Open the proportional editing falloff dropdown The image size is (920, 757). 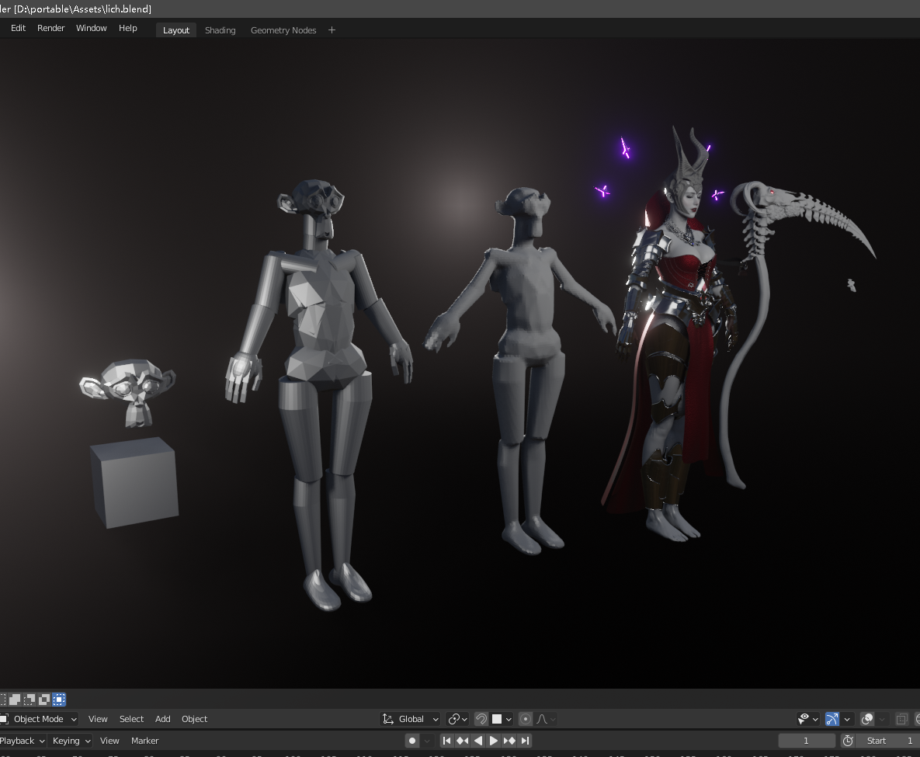tap(546, 719)
